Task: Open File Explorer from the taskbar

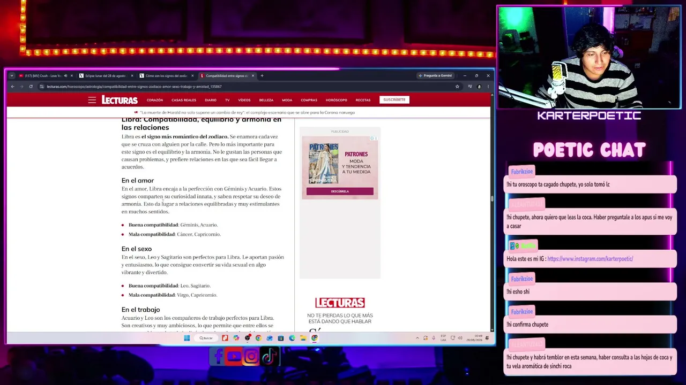Action: pyautogui.click(x=303, y=338)
